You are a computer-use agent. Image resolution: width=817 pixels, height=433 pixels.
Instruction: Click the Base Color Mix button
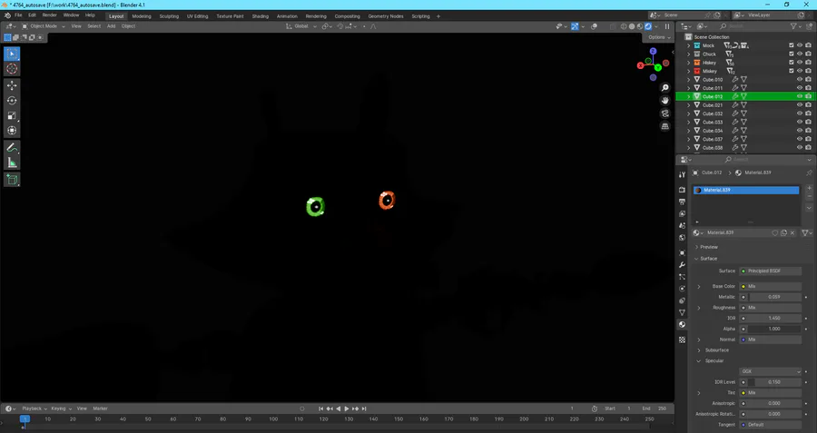click(770, 286)
